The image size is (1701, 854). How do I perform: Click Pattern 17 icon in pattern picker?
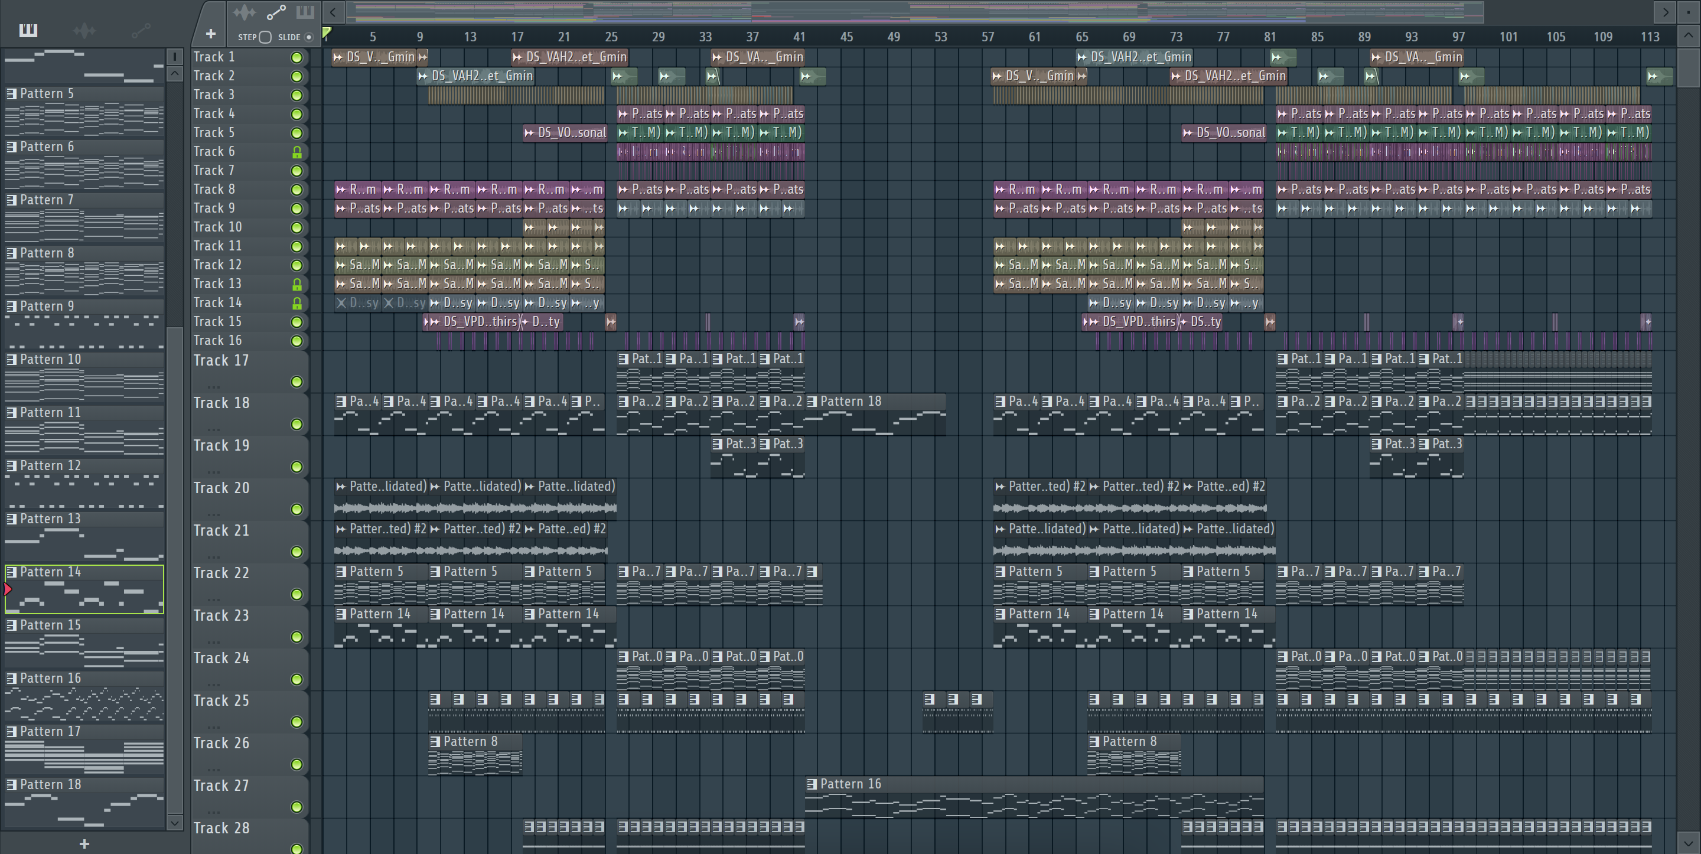coord(11,731)
